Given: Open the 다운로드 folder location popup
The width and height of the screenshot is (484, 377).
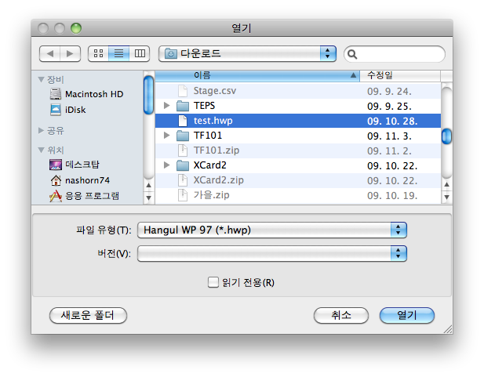Looking at the screenshot, I should [247, 53].
